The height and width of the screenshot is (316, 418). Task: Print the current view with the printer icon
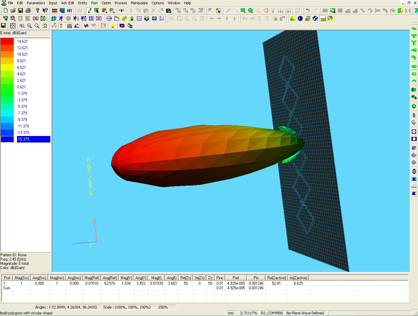point(28,11)
